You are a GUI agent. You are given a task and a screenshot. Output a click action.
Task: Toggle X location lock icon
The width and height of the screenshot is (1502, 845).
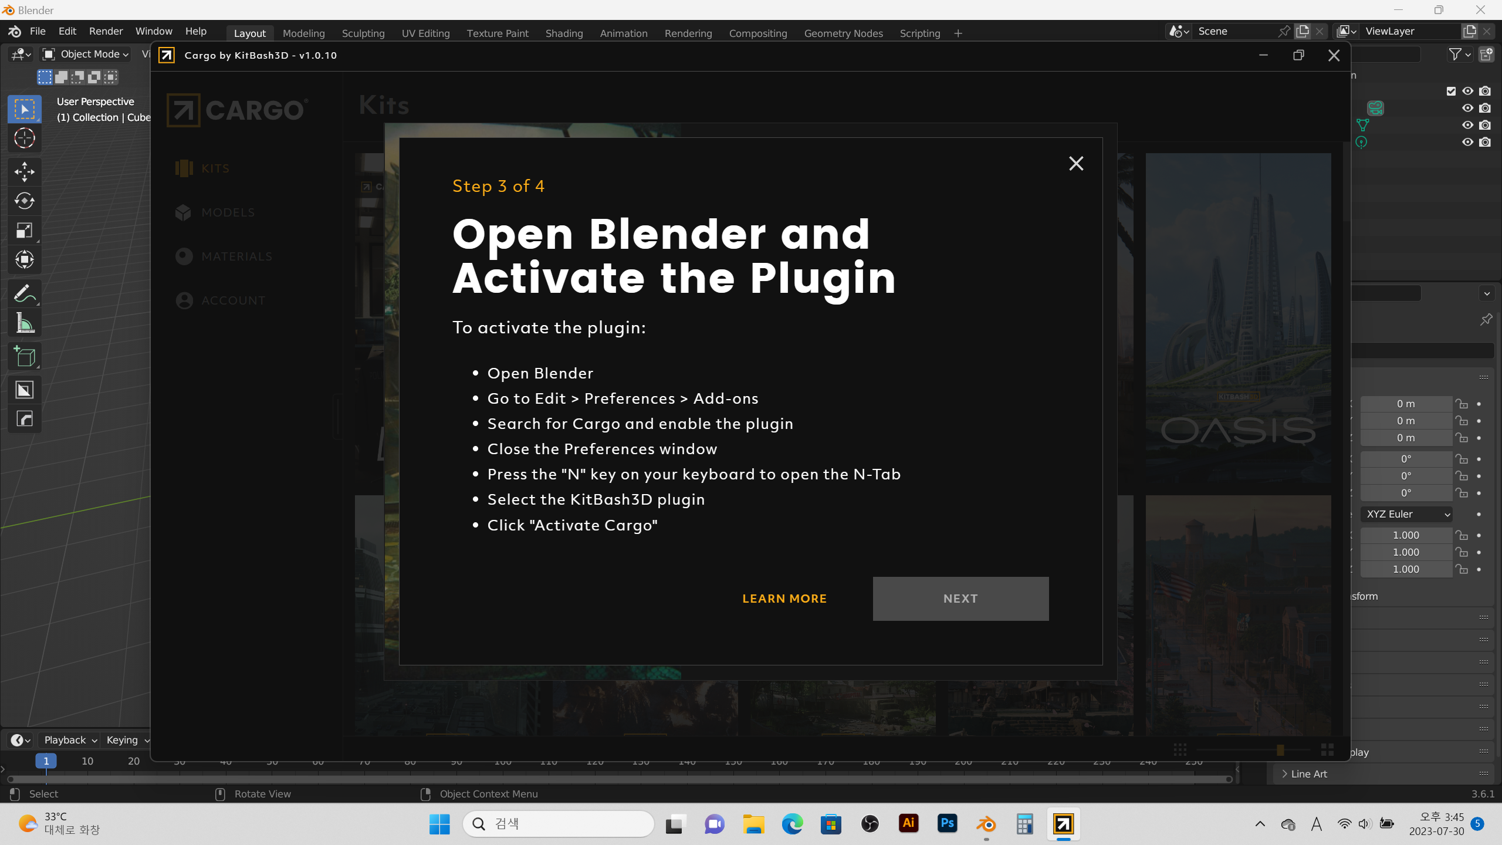point(1462,404)
